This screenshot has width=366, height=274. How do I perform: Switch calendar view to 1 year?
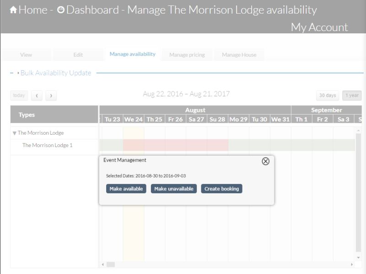pos(351,95)
